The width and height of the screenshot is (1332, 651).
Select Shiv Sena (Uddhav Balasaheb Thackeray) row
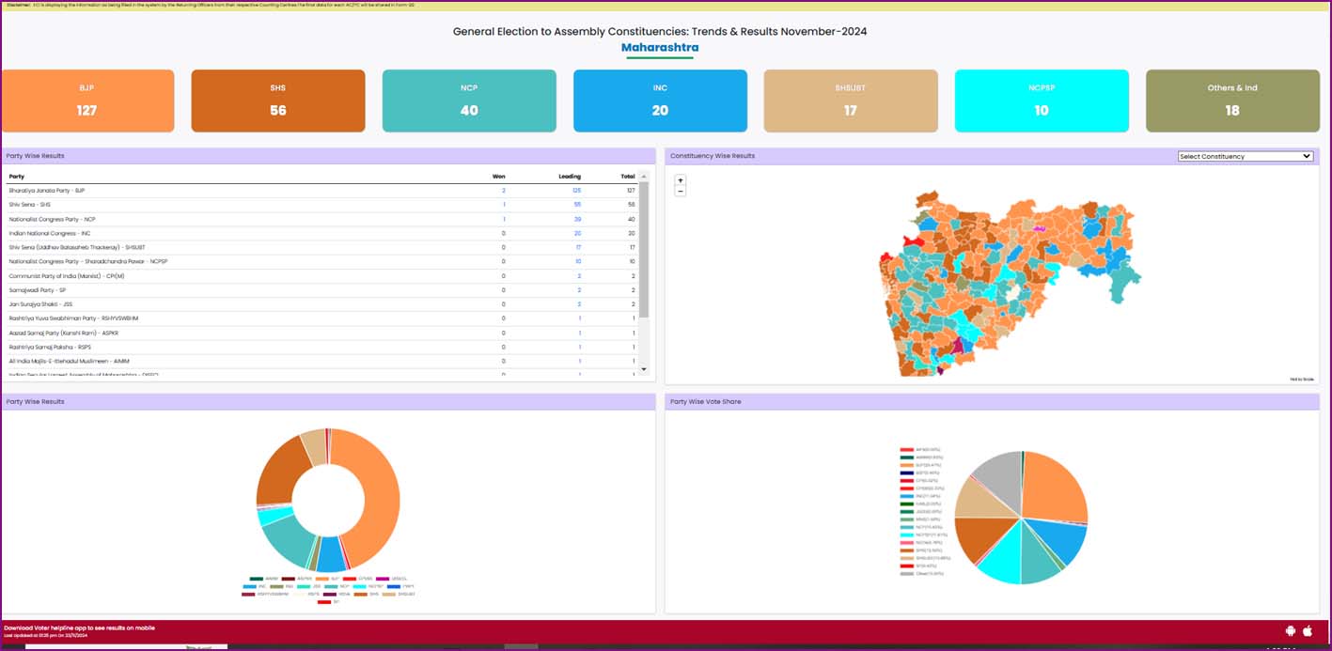(322, 247)
